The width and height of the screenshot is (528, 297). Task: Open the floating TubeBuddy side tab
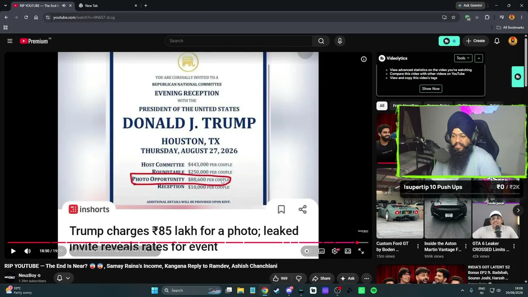pos(518,77)
